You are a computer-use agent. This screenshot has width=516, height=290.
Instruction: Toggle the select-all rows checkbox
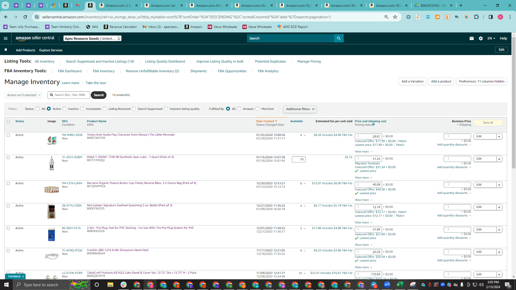8,122
